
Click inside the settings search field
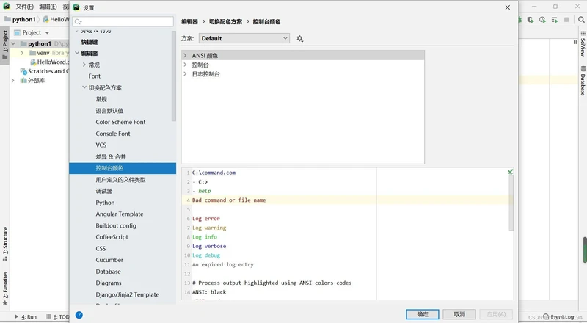point(123,21)
